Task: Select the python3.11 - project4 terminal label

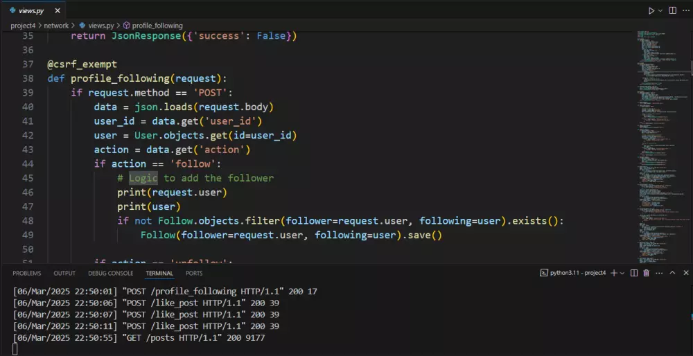Action: click(578, 273)
